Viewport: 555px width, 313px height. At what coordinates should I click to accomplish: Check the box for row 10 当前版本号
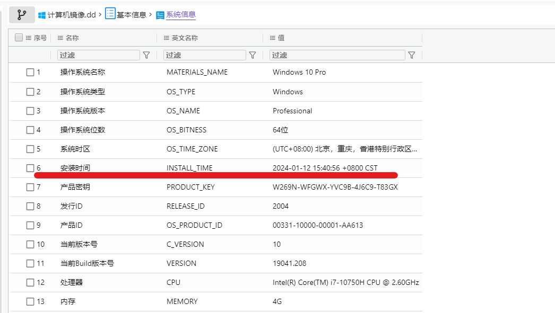pos(30,245)
